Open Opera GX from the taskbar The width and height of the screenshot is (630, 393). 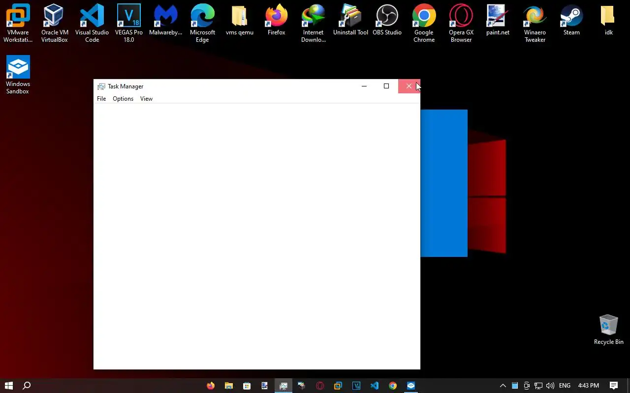[320, 386]
